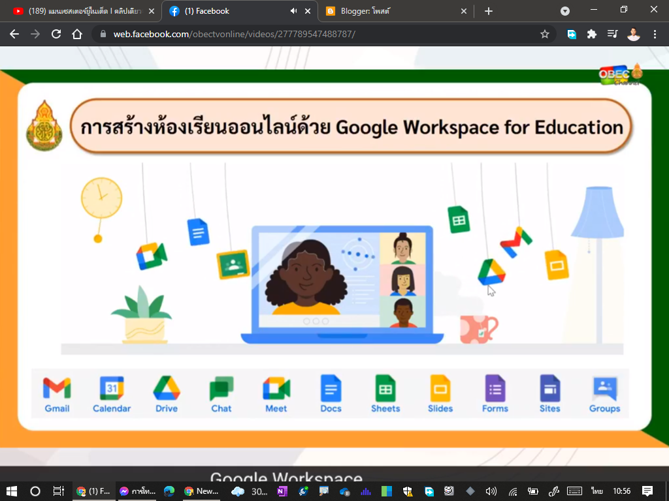
Task: Open the Extensions puzzle menu
Action: (x=592, y=34)
